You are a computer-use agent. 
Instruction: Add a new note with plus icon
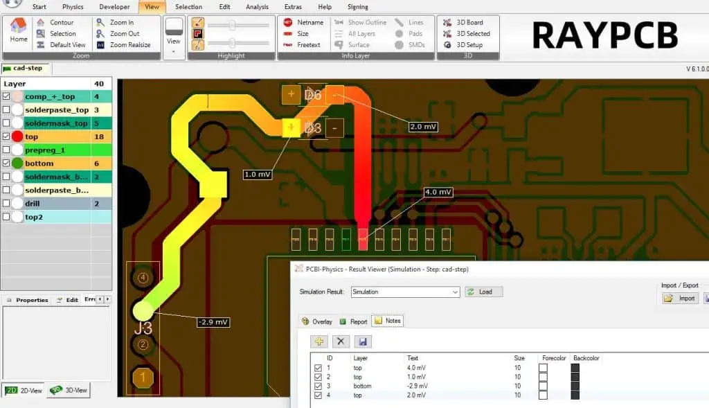pos(318,342)
